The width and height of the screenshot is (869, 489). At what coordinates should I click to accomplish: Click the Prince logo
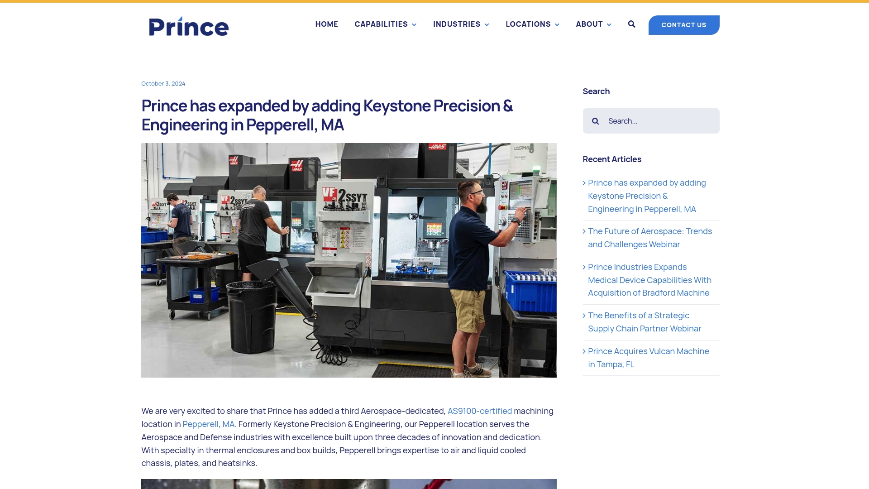pyautogui.click(x=189, y=26)
